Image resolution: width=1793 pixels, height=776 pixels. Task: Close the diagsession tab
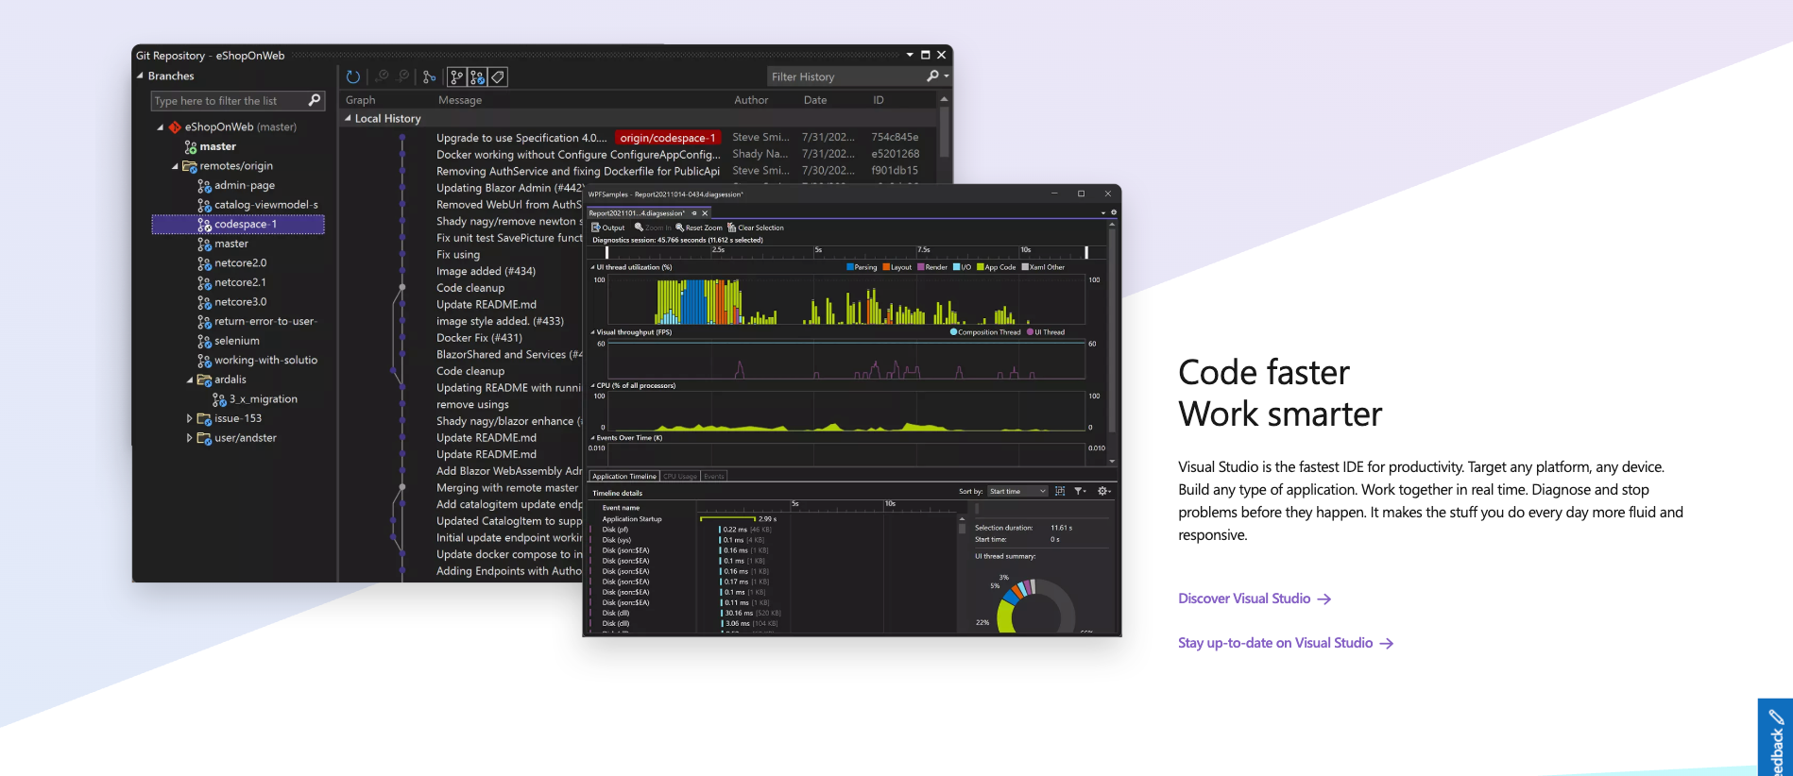click(705, 213)
